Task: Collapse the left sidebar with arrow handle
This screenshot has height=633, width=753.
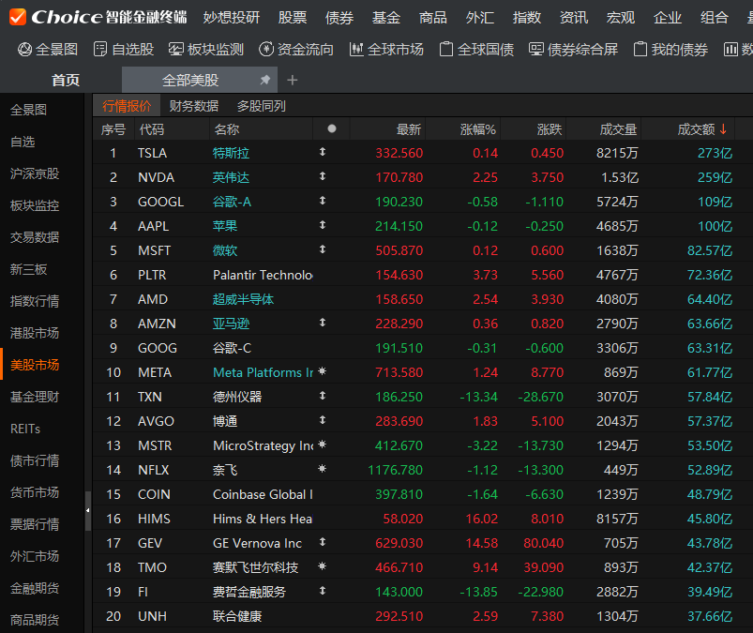Action: (88, 510)
